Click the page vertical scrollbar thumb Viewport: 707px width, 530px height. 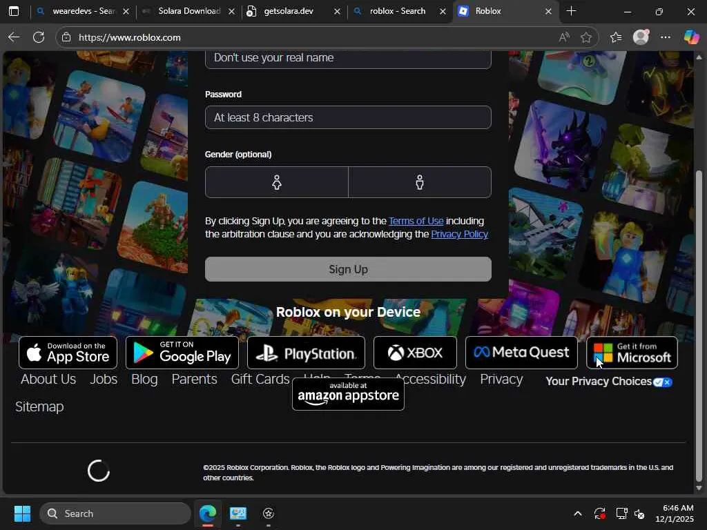point(699,324)
